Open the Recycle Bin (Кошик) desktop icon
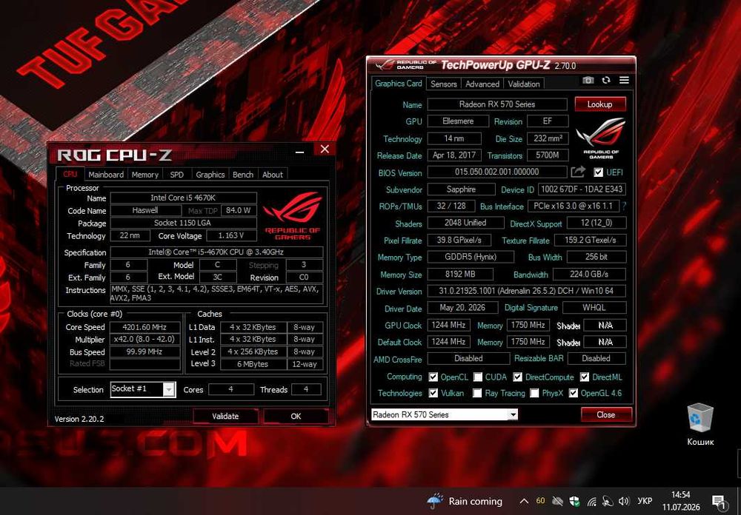The width and height of the screenshot is (741, 515). (700, 425)
